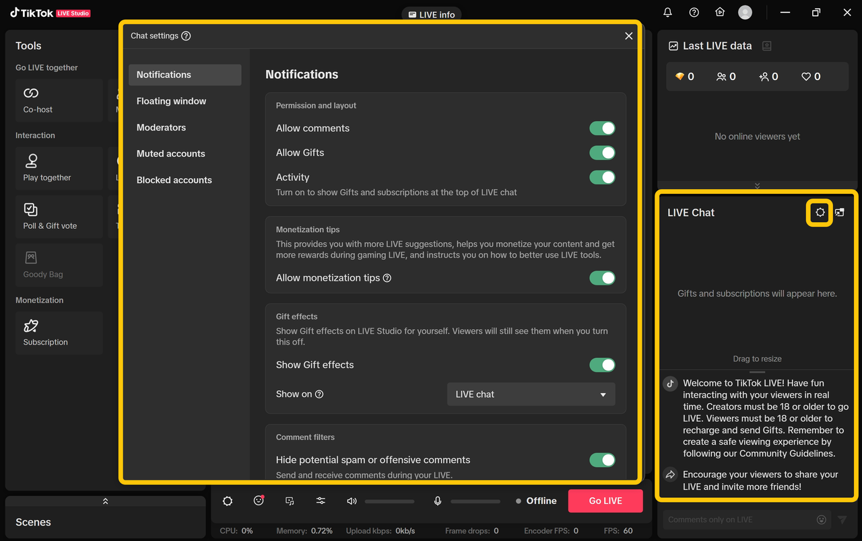The height and width of the screenshot is (541, 862).
Task: Open the LIVE info button
Action: [x=431, y=14]
